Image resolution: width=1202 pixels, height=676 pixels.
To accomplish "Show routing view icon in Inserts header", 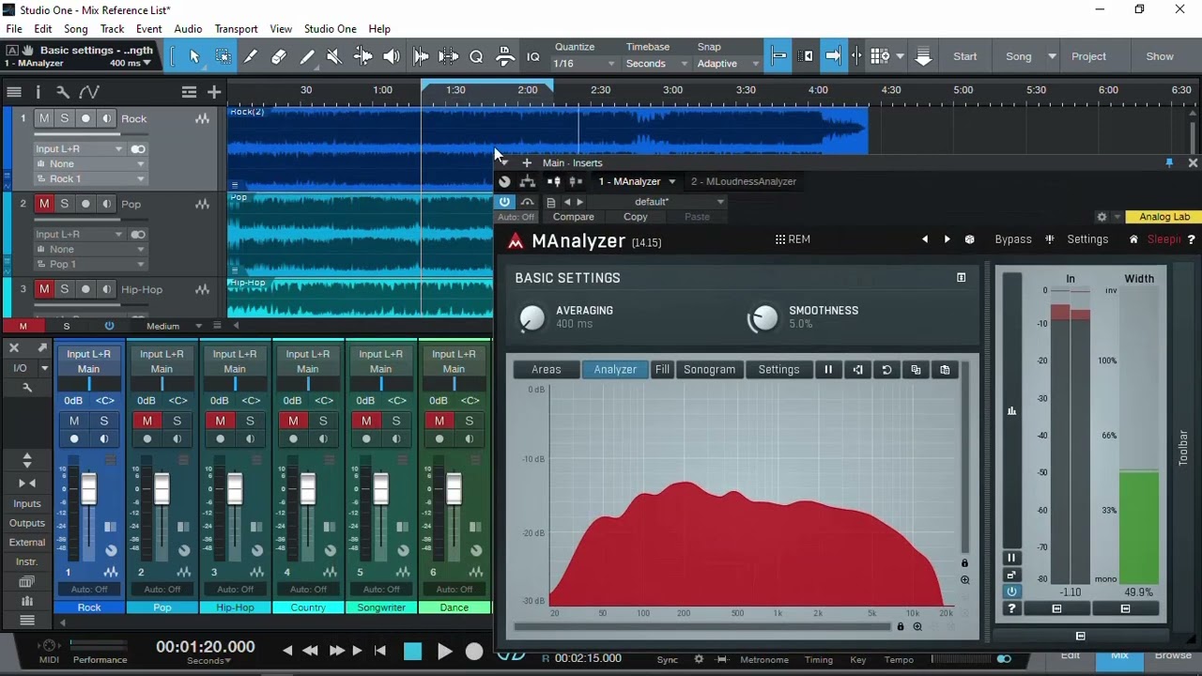I will pyautogui.click(x=528, y=181).
